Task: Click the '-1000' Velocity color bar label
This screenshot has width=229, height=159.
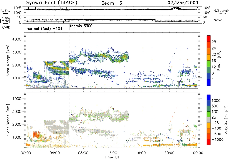Action: [217, 139]
